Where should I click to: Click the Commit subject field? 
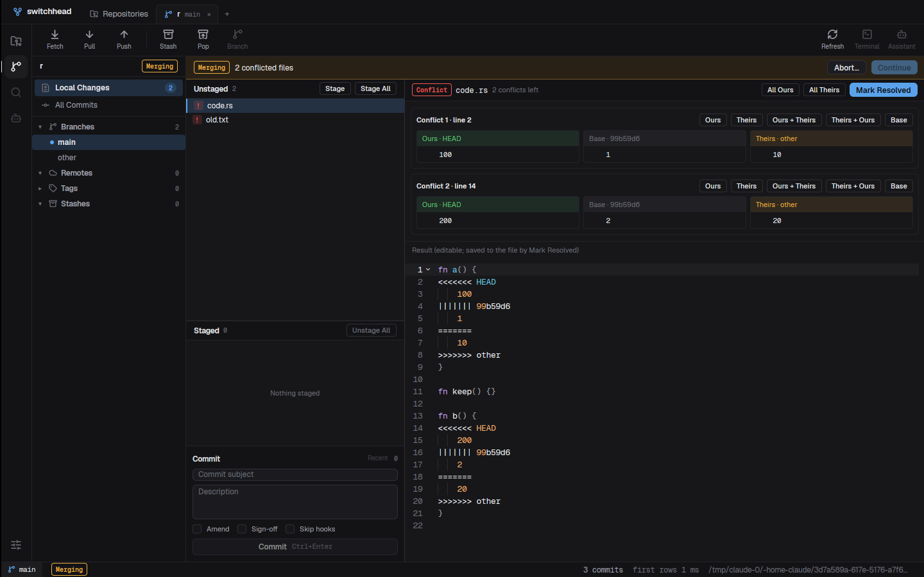click(x=295, y=474)
